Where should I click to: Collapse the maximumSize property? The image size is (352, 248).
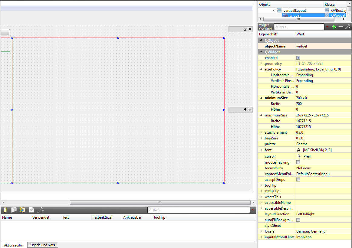[x=261, y=115]
